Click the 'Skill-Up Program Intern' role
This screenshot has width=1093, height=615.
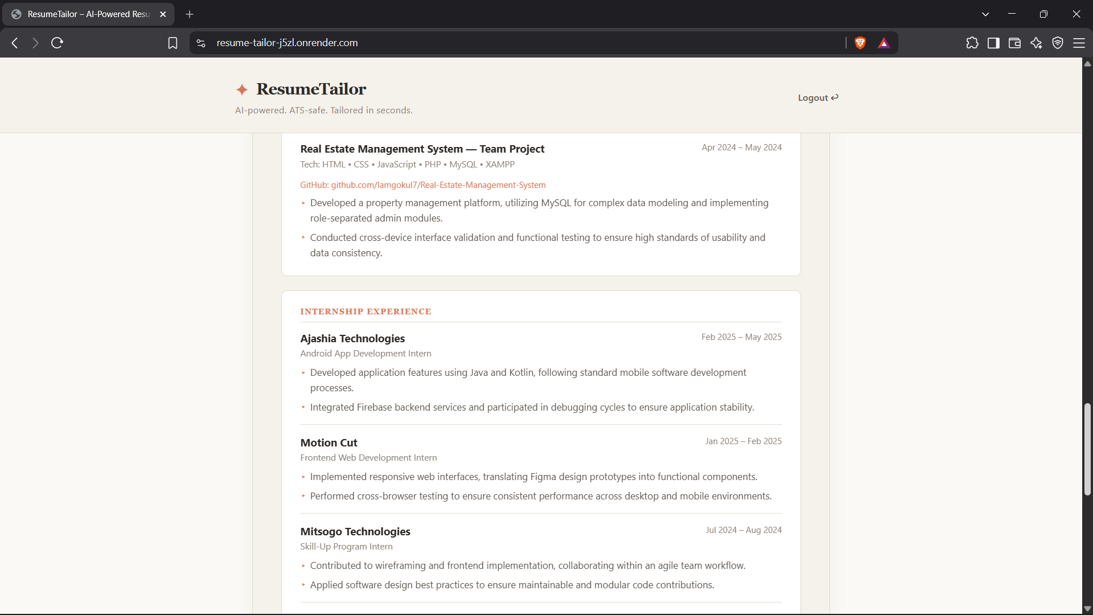pyautogui.click(x=346, y=547)
